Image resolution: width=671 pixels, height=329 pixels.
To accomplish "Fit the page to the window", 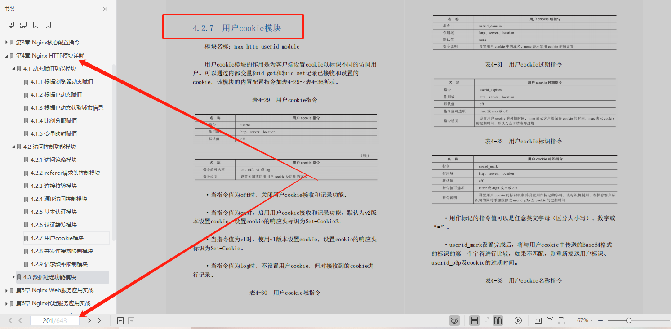I will 550,320.
